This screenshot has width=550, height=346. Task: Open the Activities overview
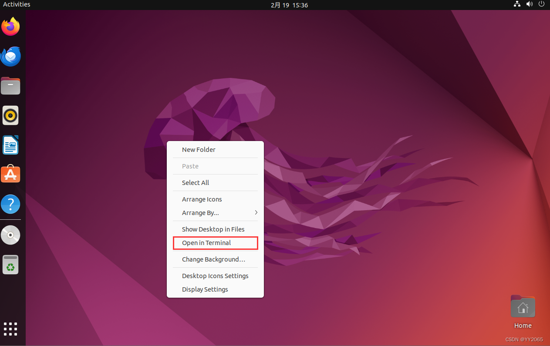click(17, 4)
